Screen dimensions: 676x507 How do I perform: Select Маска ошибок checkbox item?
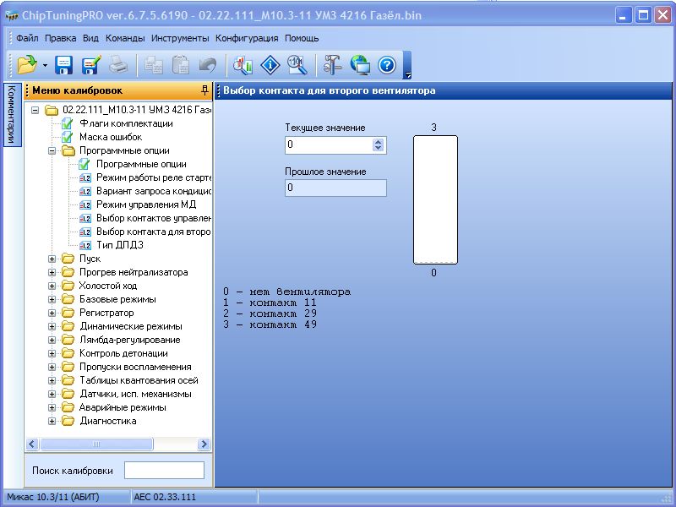pyautogui.click(x=110, y=137)
